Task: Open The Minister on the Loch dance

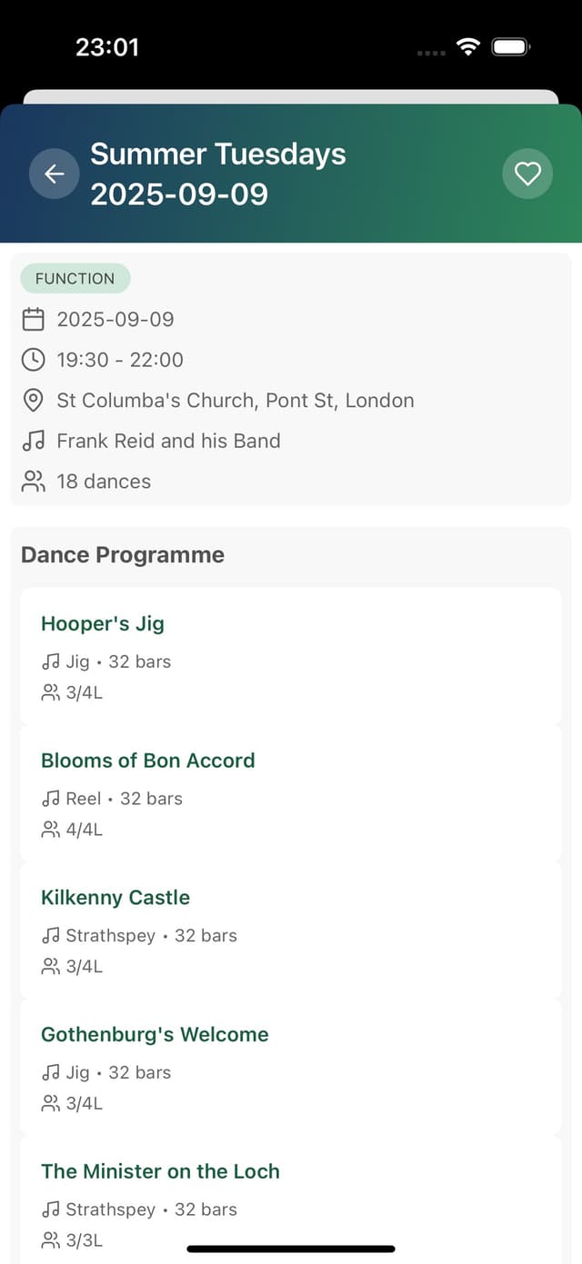Action: (160, 1171)
